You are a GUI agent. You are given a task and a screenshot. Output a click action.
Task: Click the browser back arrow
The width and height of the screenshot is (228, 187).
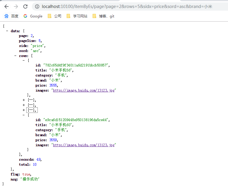(6, 6)
